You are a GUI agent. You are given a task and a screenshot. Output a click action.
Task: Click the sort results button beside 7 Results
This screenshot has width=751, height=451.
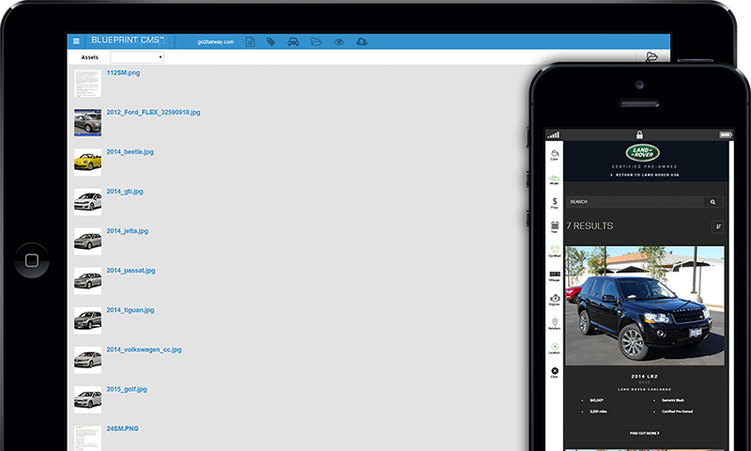[717, 226]
